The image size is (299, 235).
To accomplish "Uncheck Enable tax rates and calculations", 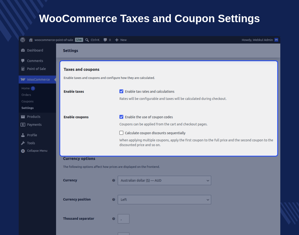I will pyautogui.click(x=121, y=91).
